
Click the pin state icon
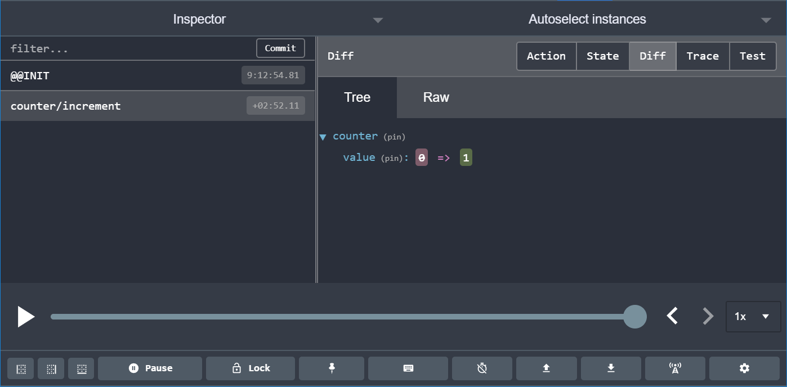tap(332, 368)
